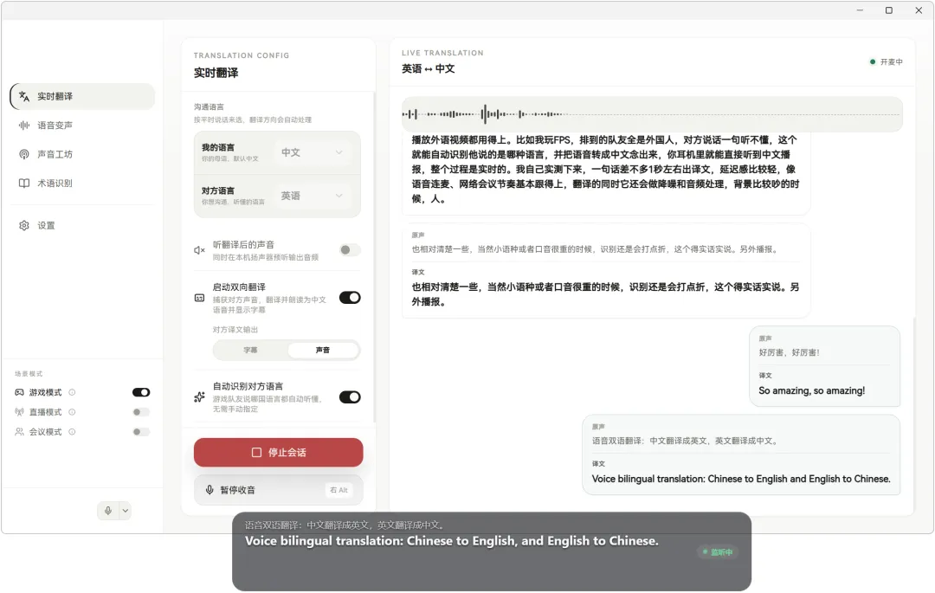Click the 开麦中 status indicator
Viewport: 935px width, 593px height.
click(x=887, y=62)
